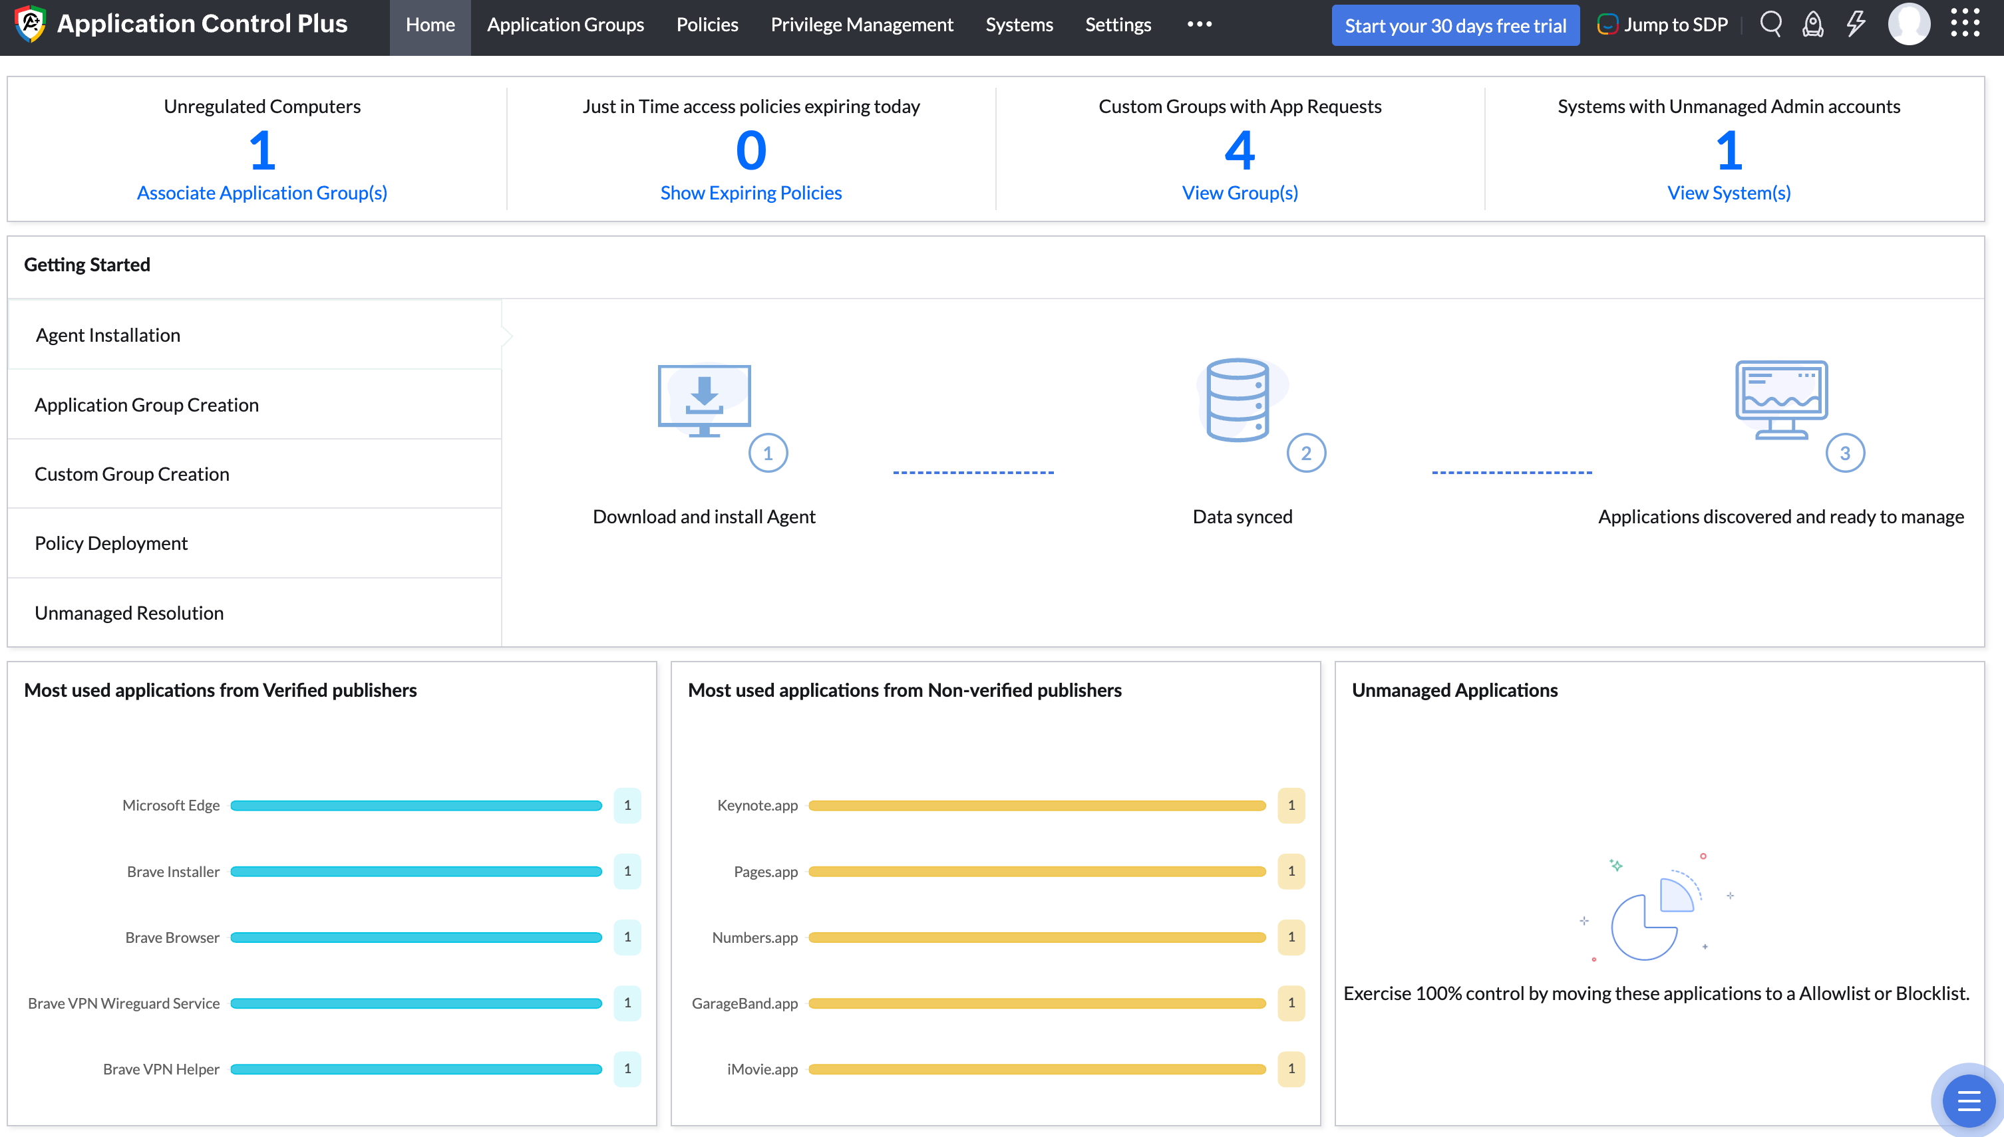The image size is (2004, 1137).
Task: Click the View Group(s) link
Action: tap(1240, 193)
